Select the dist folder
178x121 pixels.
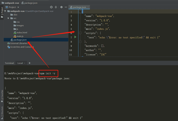click(14, 15)
